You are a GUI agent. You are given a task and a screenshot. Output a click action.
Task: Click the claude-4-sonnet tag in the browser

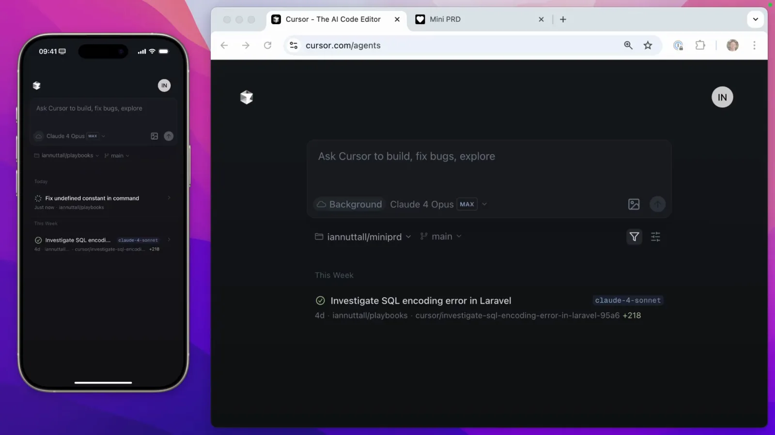coord(628,300)
